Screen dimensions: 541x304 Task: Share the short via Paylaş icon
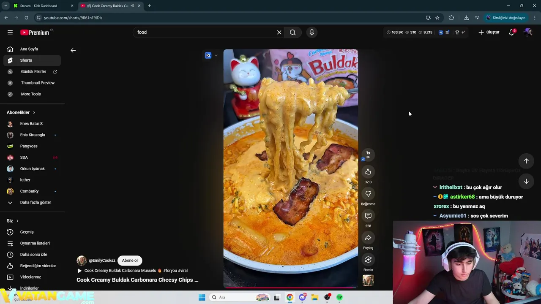point(368,238)
